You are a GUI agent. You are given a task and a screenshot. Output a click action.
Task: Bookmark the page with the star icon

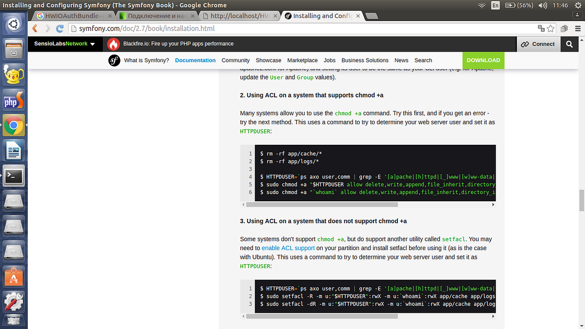[549, 29]
